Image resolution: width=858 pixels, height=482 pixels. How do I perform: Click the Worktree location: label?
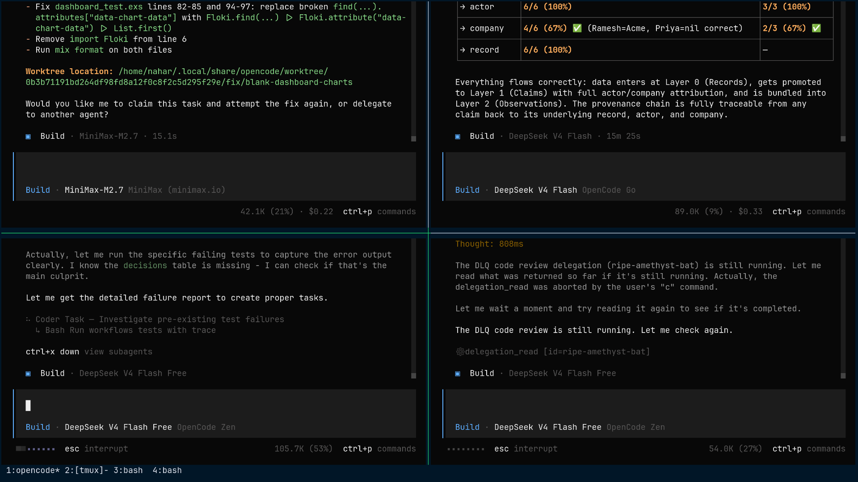tap(69, 71)
